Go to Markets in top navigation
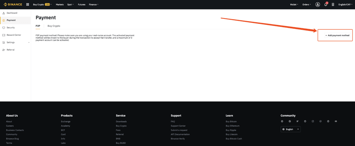Screen dimensions: 355x146 tap(60, 5)
